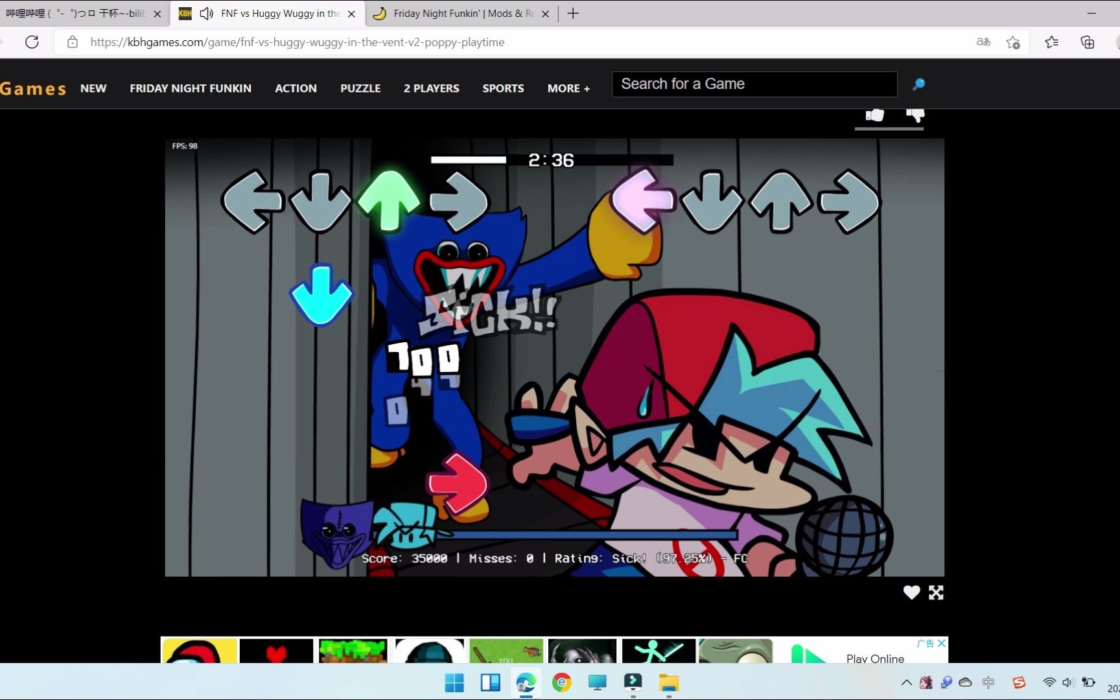The image size is (1120, 700).
Task: Open File Explorer from taskbar
Action: pyautogui.click(x=669, y=682)
